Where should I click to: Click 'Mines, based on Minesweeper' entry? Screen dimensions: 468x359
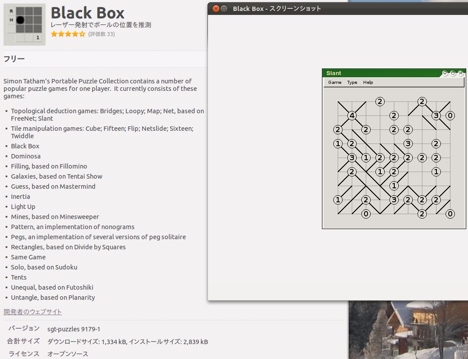55,217
